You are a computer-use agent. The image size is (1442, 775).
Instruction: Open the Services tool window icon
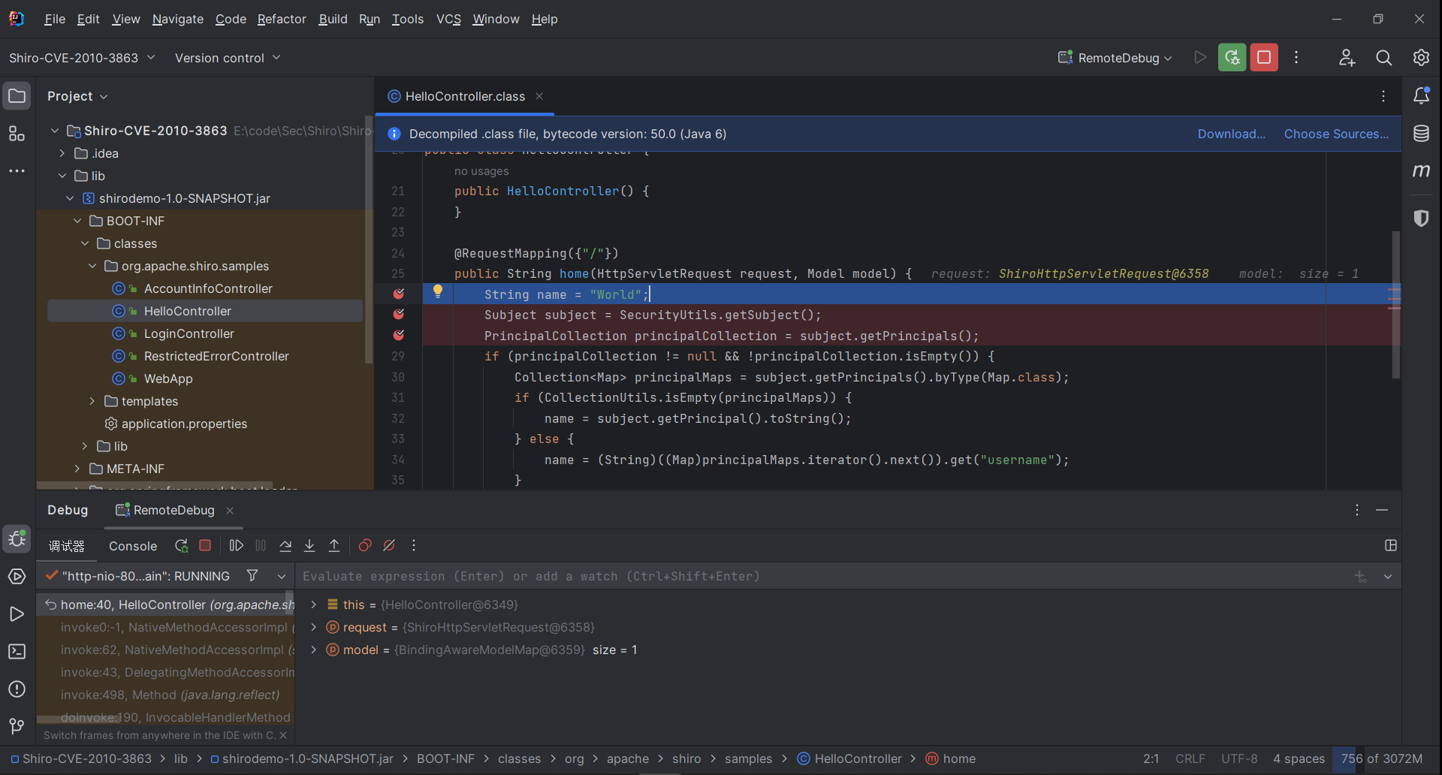pyautogui.click(x=17, y=577)
